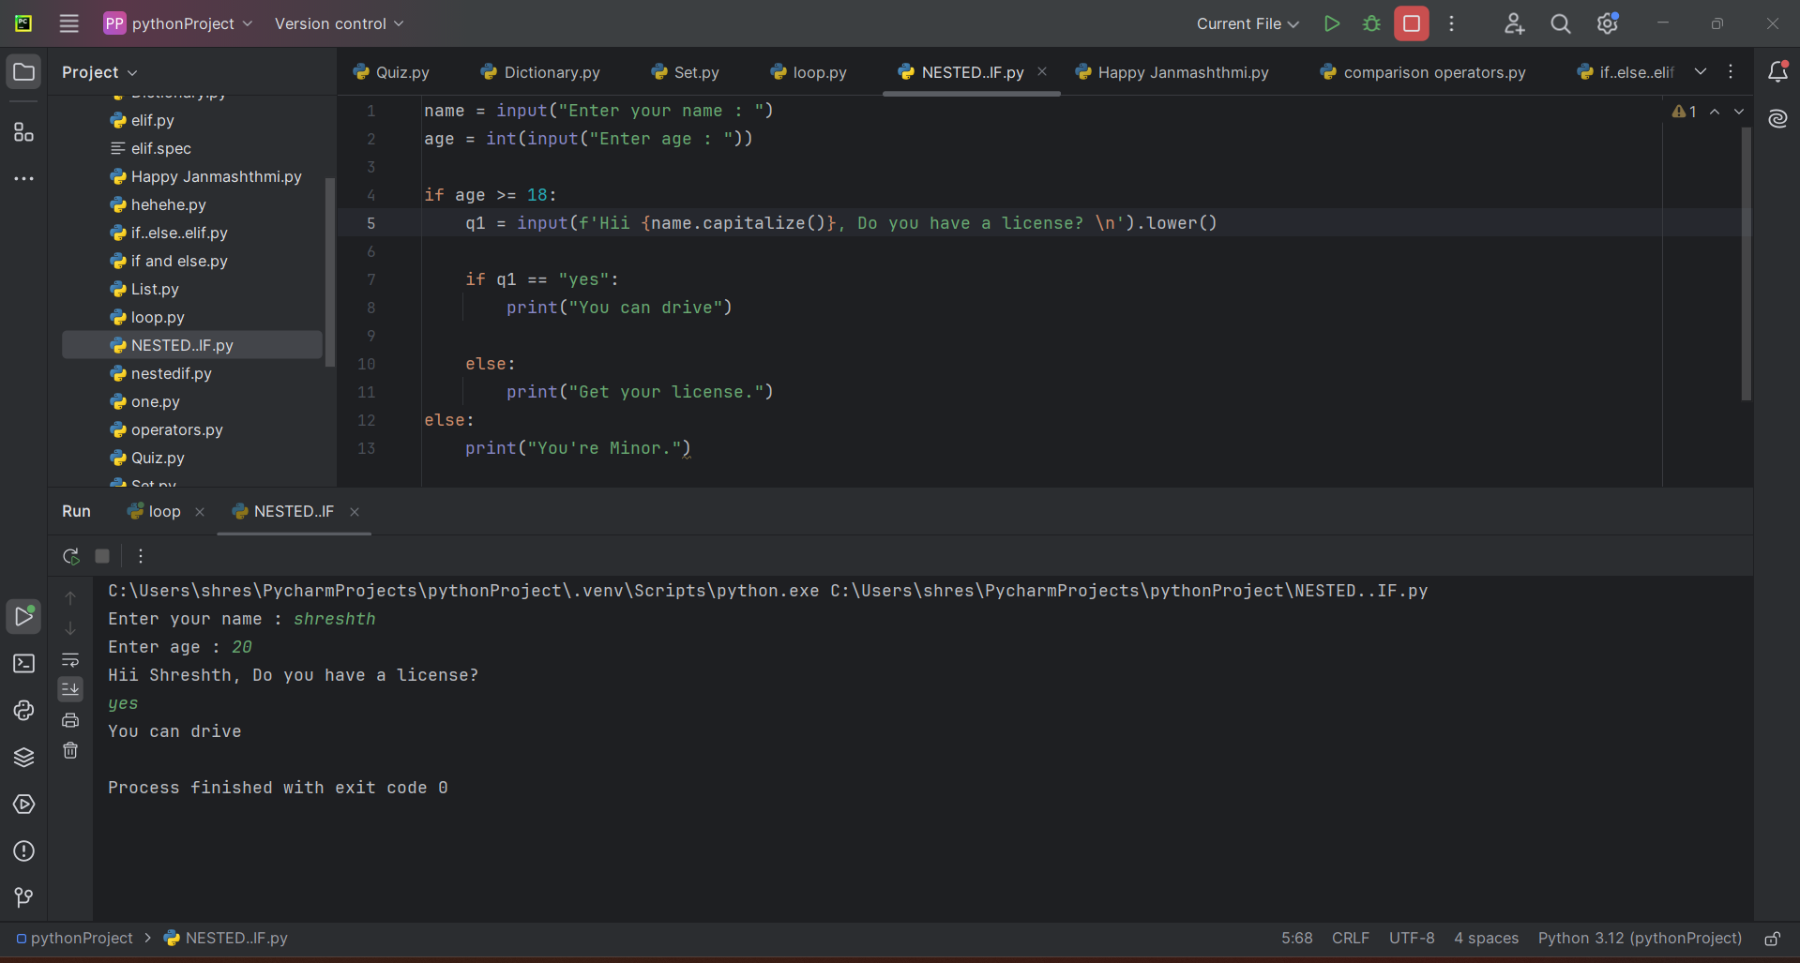Toggle the Project tool window folder icon
Screen dimensions: 1800x963
[x=23, y=71]
